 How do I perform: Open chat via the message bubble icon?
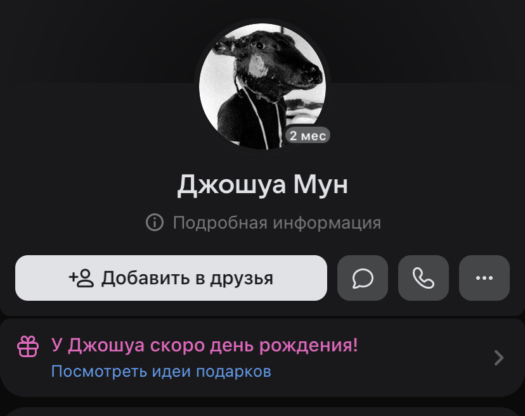click(363, 278)
